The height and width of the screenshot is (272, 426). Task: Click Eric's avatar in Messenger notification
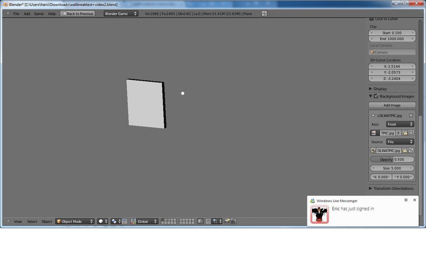[x=319, y=214]
